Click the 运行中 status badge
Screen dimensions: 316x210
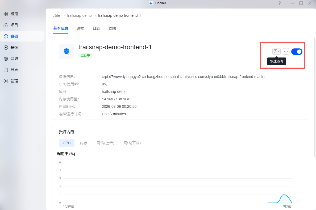coord(85,55)
